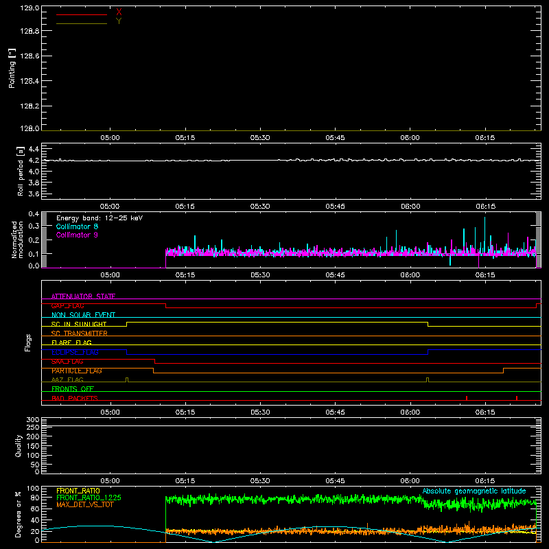Click the MAX_DET_VS_TOT legend label
The image size is (549, 549).
tap(85, 504)
